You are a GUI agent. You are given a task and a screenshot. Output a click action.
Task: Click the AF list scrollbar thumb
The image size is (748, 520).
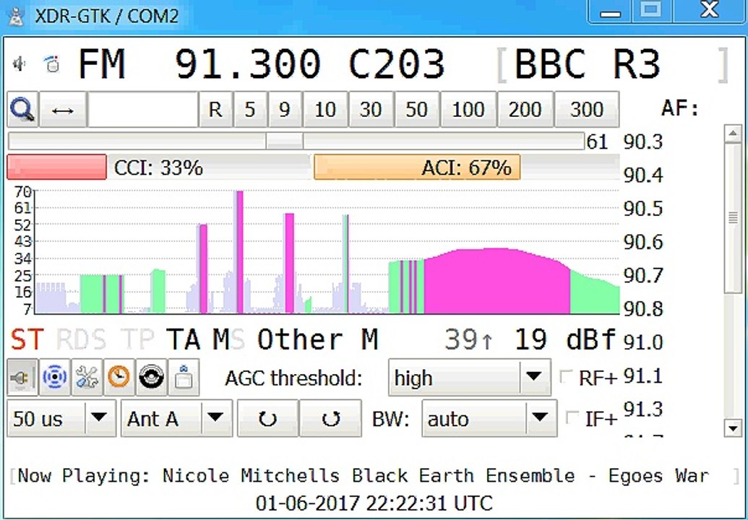point(734,218)
